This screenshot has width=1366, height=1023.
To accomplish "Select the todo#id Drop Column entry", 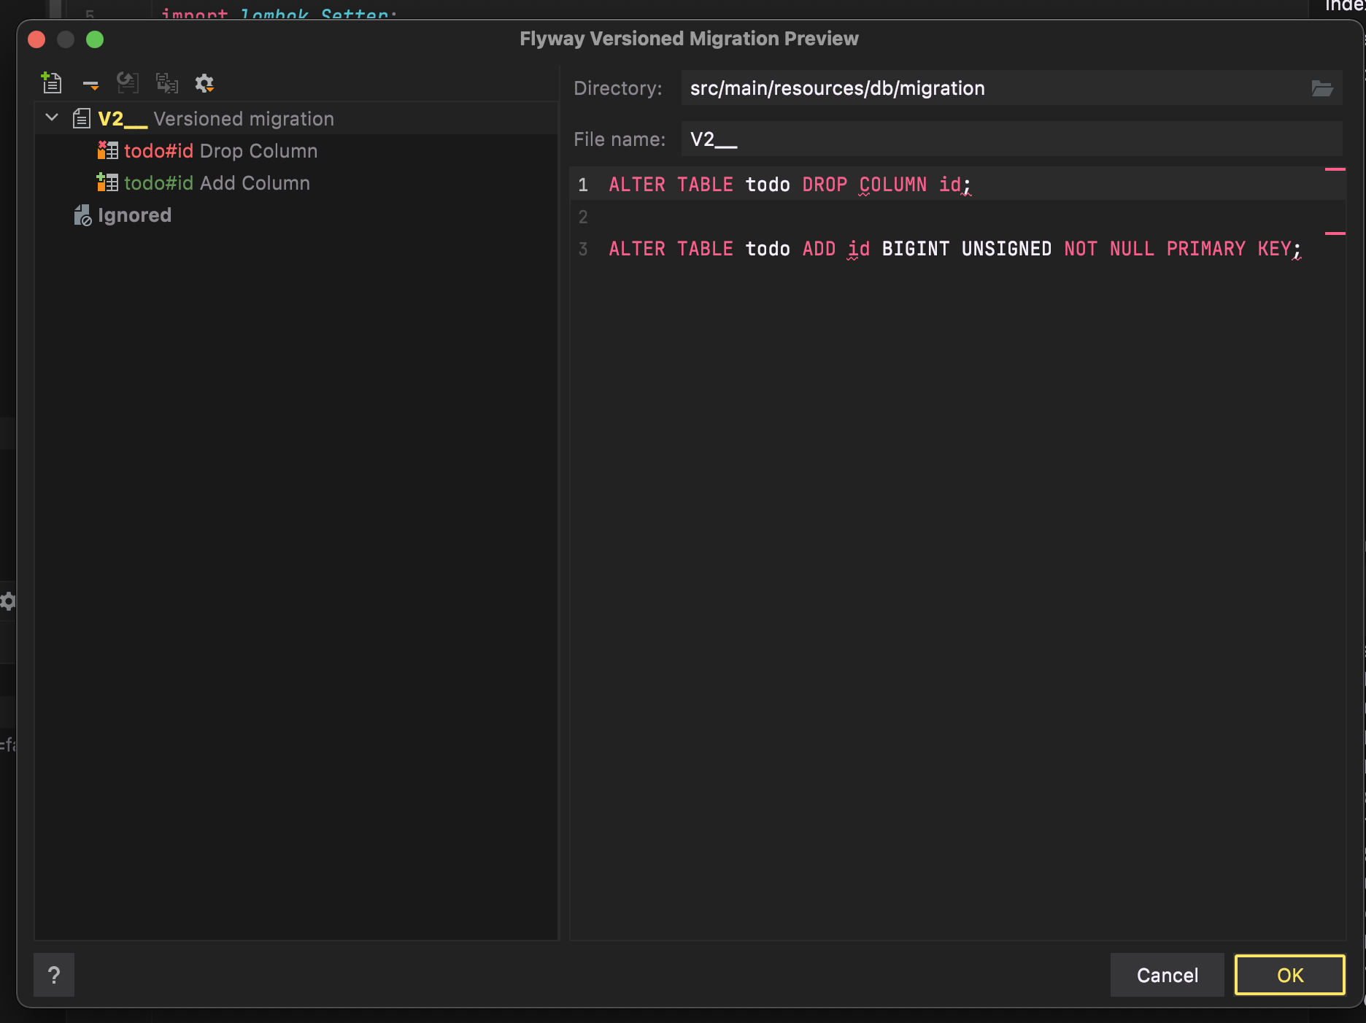I will (x=296, y=150).
